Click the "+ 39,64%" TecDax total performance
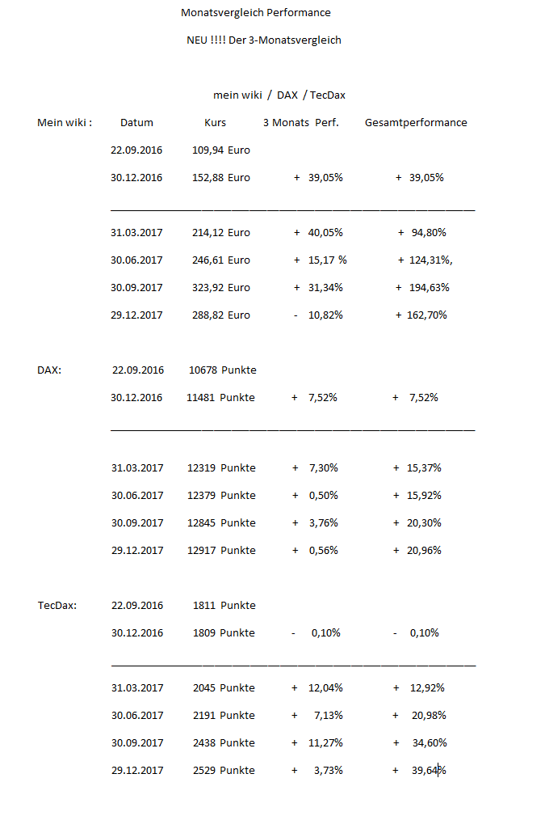 (x=419, y=771)
